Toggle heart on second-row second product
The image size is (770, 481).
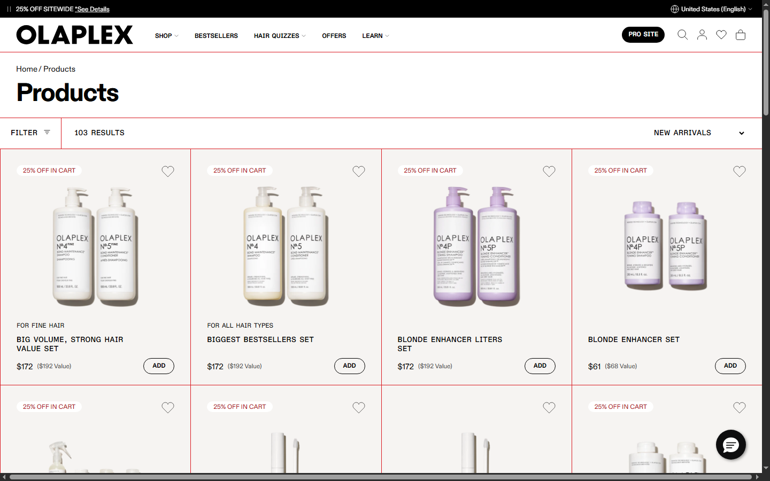coord(359,407)
